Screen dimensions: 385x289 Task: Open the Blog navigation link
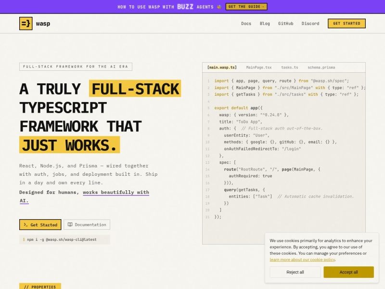265,24
